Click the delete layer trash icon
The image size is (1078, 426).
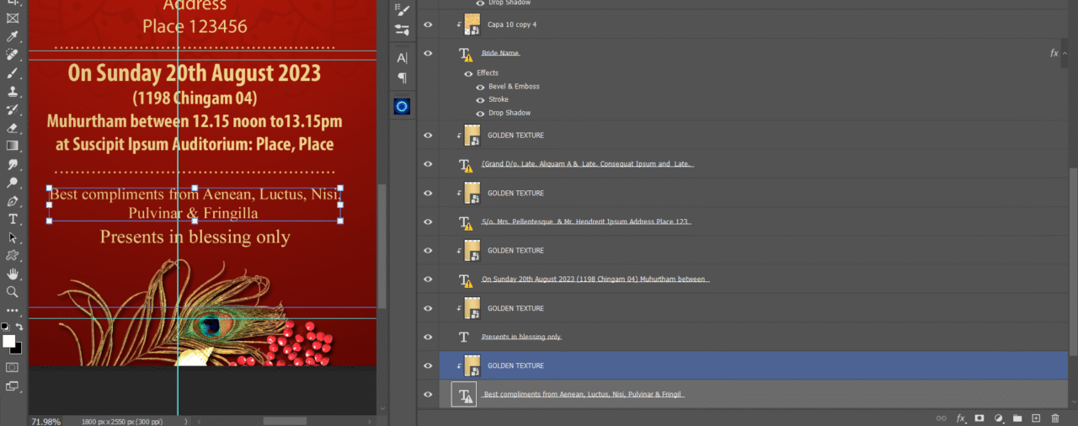pos(1054,418)
